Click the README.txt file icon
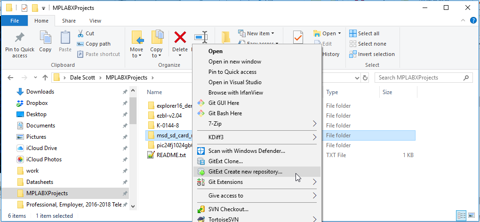The image size is (480, 222). coord(151,155)
